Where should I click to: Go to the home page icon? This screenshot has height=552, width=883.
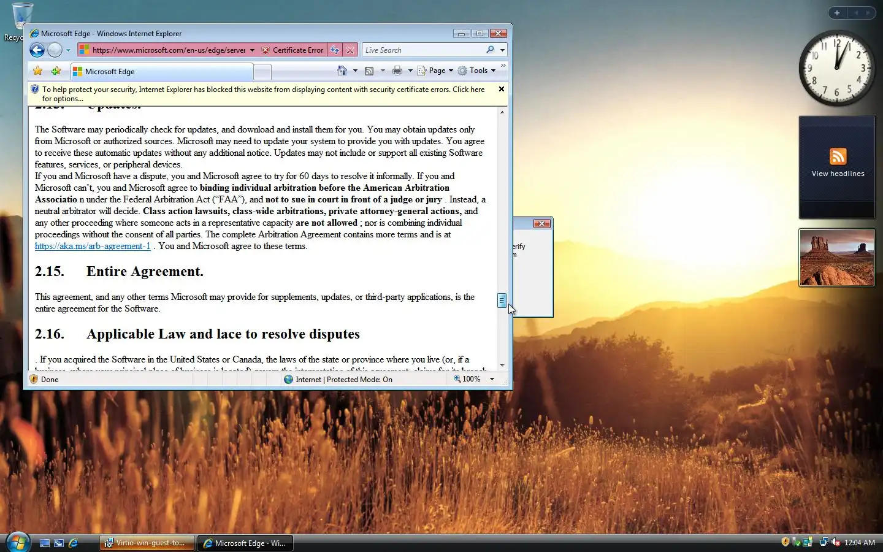342,71
